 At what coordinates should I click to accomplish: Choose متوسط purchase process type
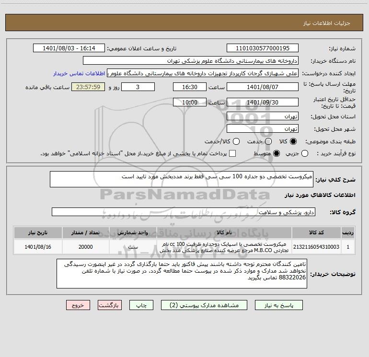pyautogui.click(x=277, y=154)
